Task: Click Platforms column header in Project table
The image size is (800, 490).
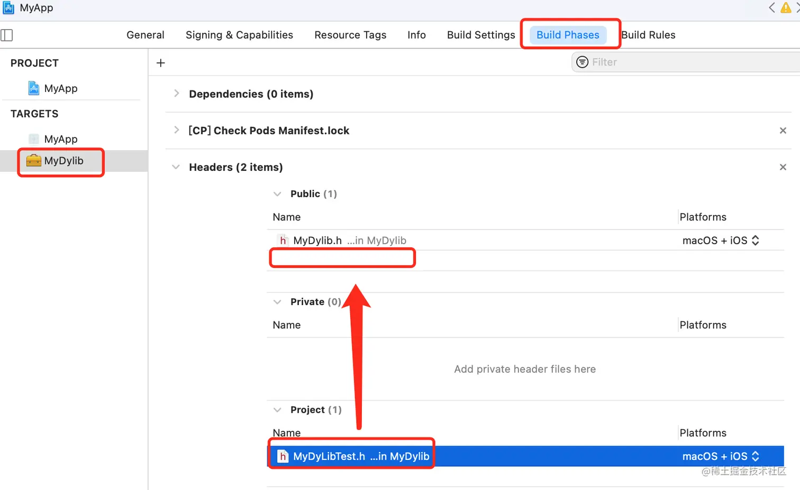Action: point(703,433)
